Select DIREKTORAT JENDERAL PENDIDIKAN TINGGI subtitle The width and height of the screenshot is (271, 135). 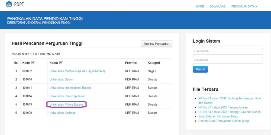click(39, 23)
